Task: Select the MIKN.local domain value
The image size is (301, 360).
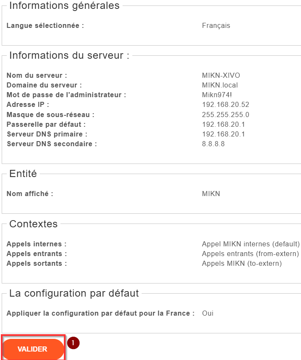Action: click(220, 85)
